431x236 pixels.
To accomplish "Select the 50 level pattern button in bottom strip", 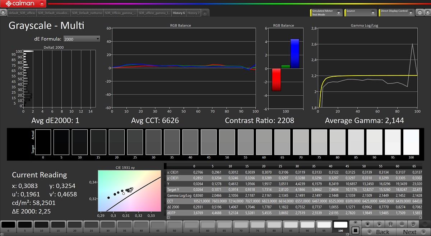I will click(175, 227).
